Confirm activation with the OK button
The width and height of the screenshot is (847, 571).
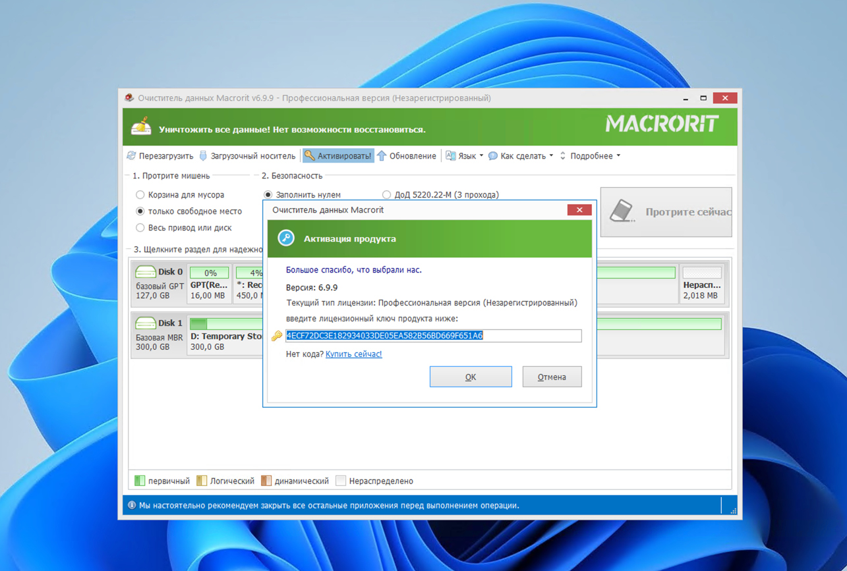click(x=471, y=376)
